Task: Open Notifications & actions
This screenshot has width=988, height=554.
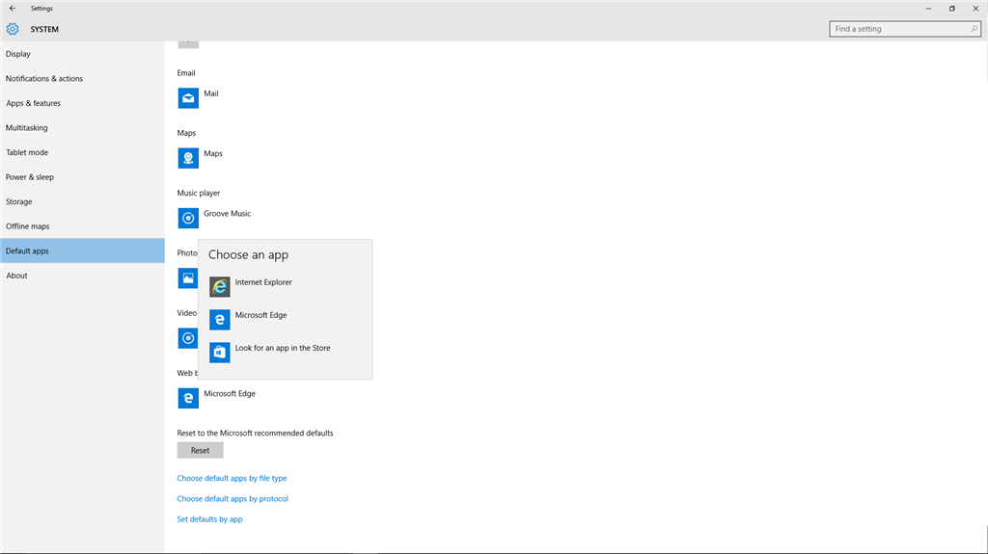Action: click(83, 79)
